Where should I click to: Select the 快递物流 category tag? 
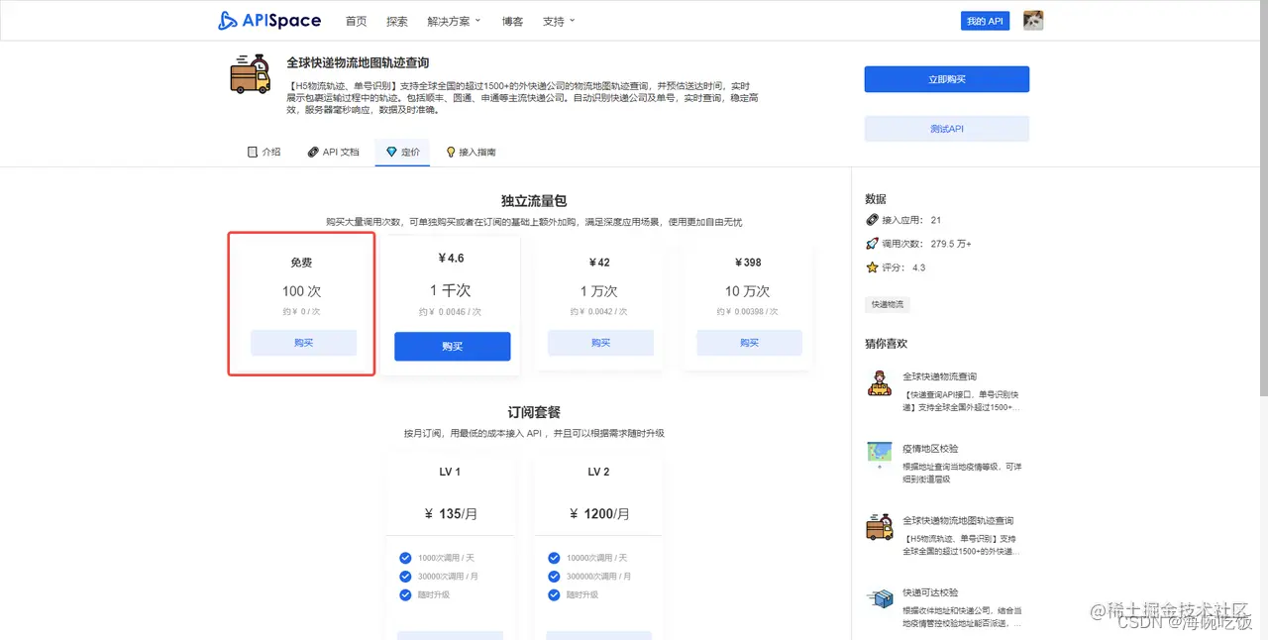coord(887,304)
